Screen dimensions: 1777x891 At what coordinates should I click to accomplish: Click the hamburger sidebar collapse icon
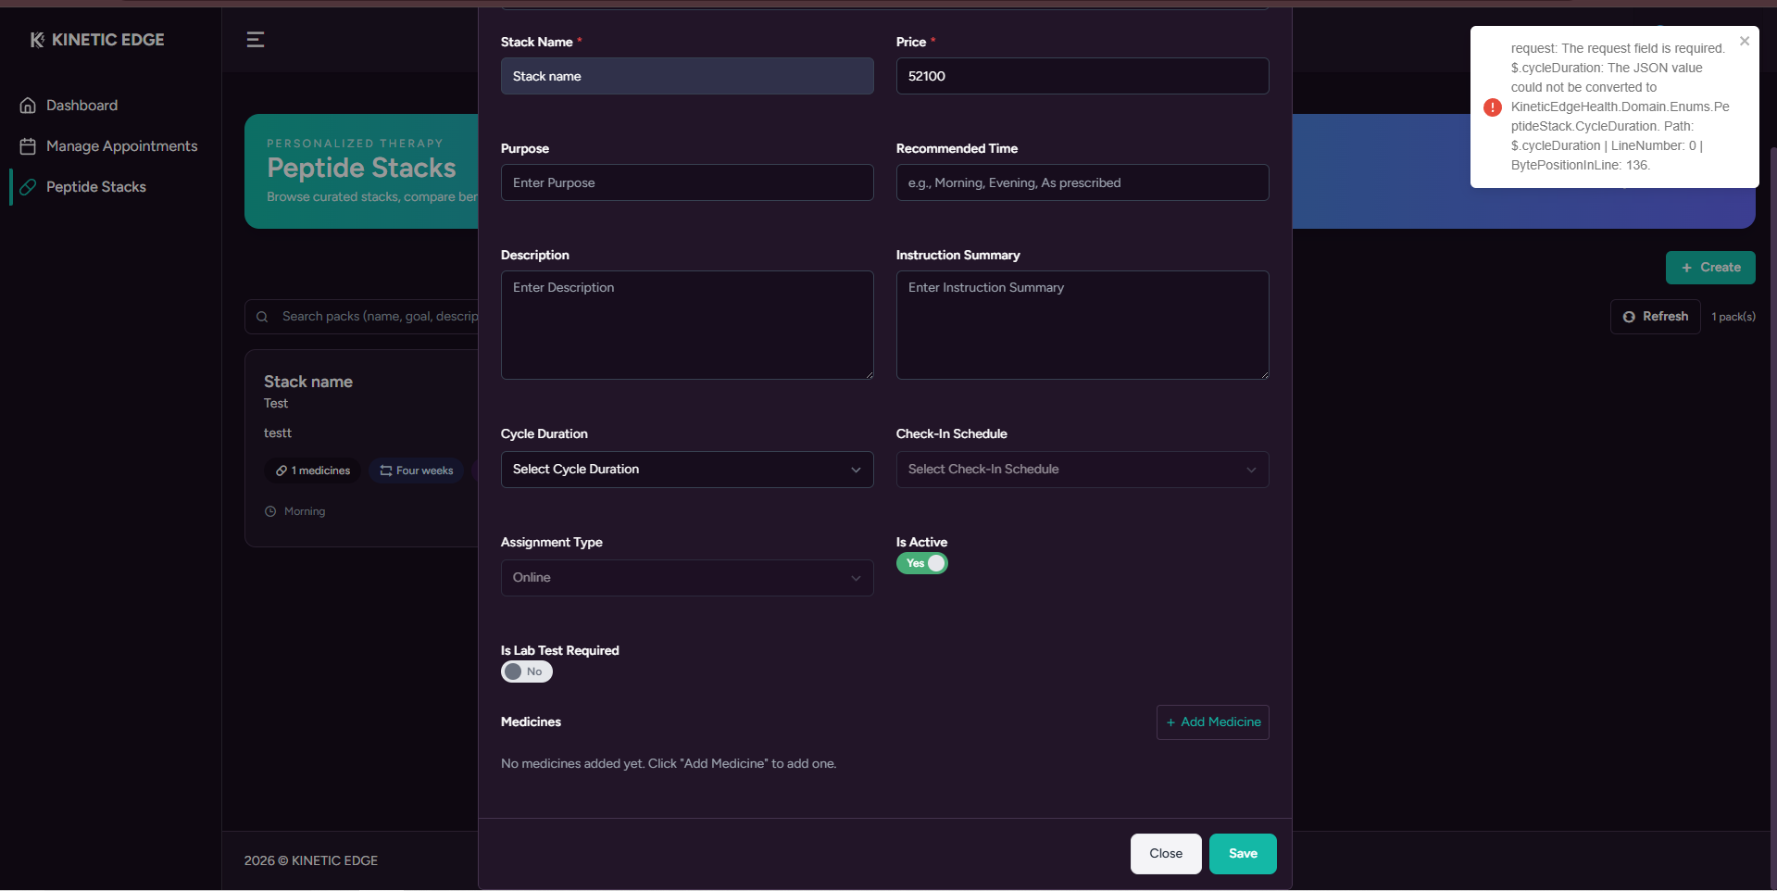coord(256,39)
